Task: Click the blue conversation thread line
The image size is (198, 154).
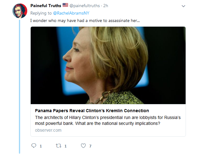Action: pyautogui.click(x=20, y=87)
